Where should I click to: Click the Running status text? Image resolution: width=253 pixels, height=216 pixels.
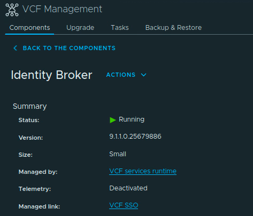coord(132,119)
